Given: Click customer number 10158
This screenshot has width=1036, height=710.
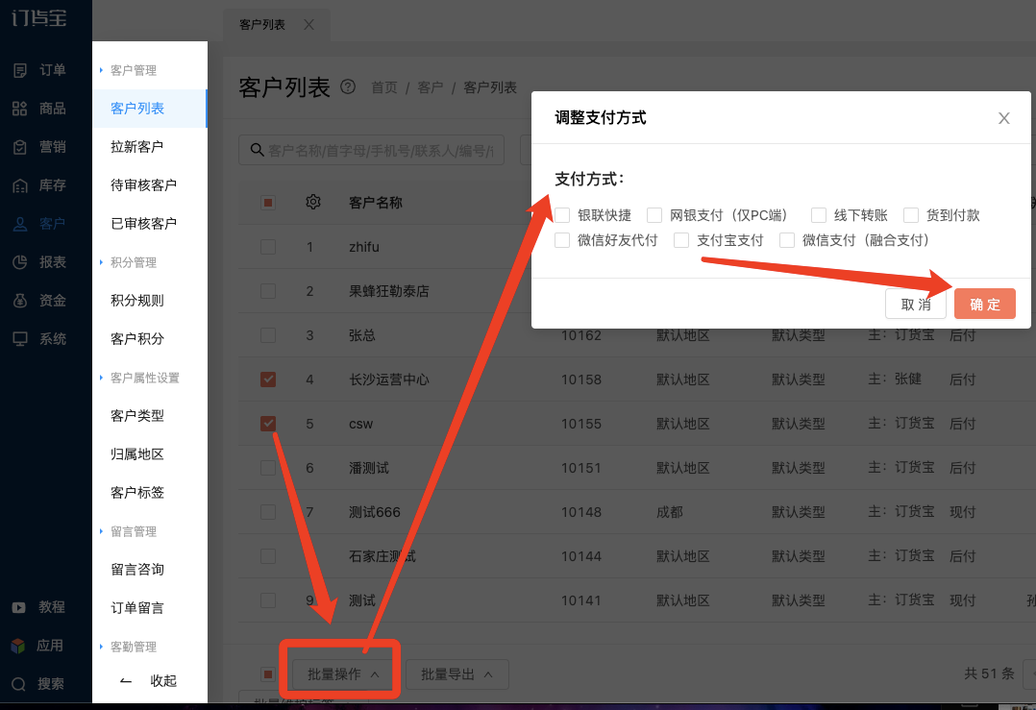Looking at the screenshot, I should (x=581, y=379).
